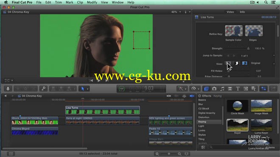Viewport: 280px width, 157px height.
Task: Toggle solo selected clips
Action: tap(184, 96)
